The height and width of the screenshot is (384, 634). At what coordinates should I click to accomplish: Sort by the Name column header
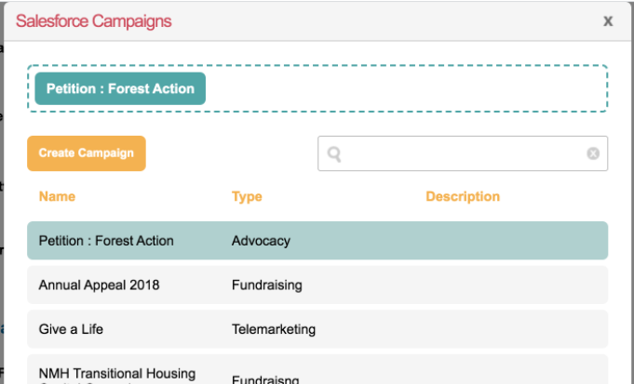click(57, 196)
